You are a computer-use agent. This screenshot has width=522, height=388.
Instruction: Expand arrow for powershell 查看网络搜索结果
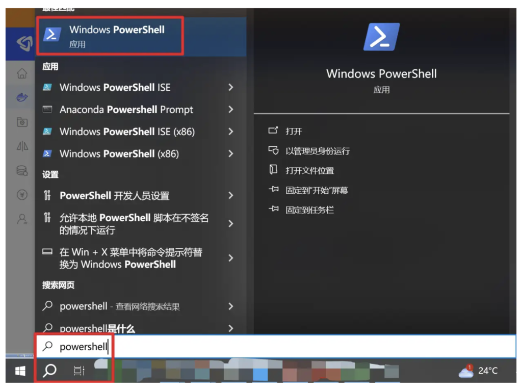pos(231,306)
